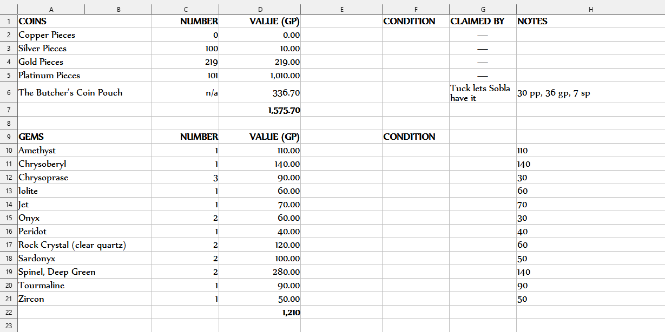Image resolution: width=665 pixels, height=332 pixels.
Task: Click the CLAIMED BY header cell
Action: pyautogui.click(x=477, y=22)
